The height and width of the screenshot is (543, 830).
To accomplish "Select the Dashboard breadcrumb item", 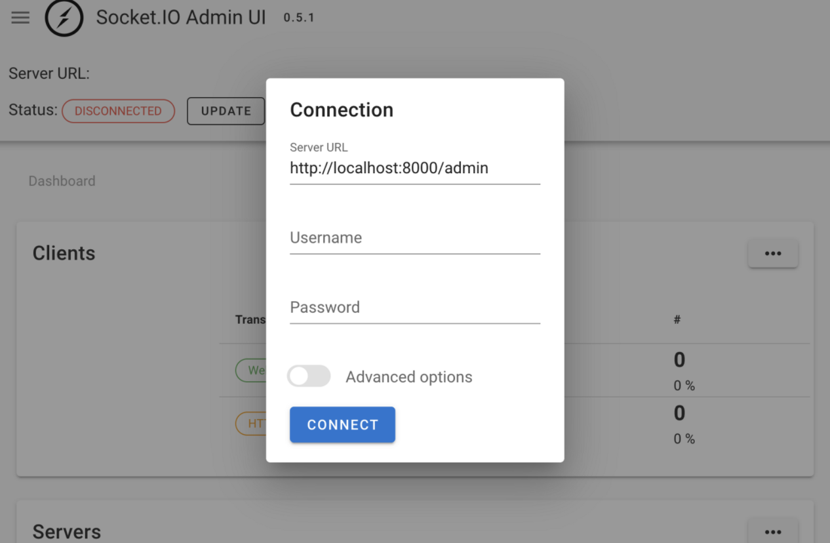I will (62, 181).
